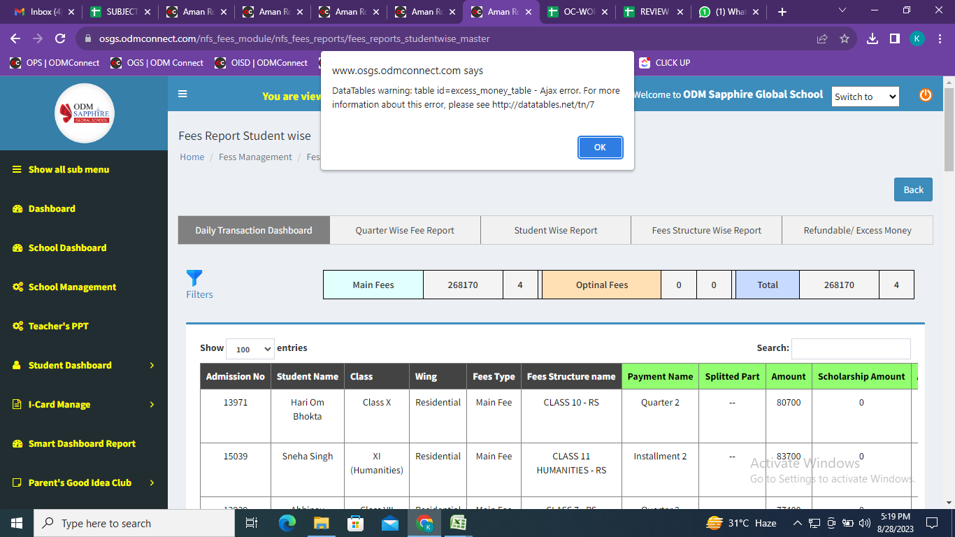Reload the page with the refresh icon
This screenshot has width=955, height=537.
click(60, 38)
